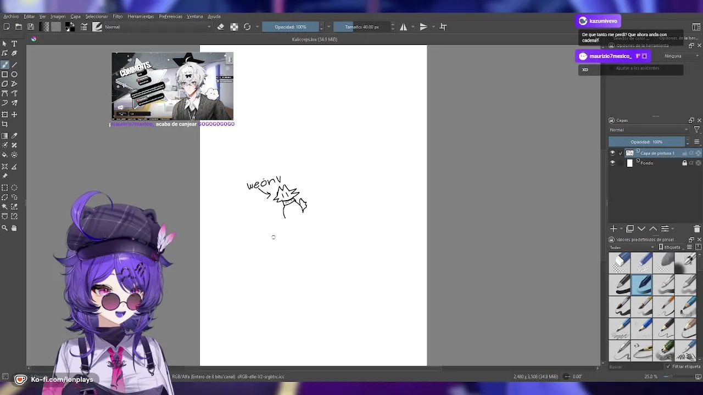This screenshot has height=395, width=703.
Task: Move the layer down
Action: click(x=641, y=229)
